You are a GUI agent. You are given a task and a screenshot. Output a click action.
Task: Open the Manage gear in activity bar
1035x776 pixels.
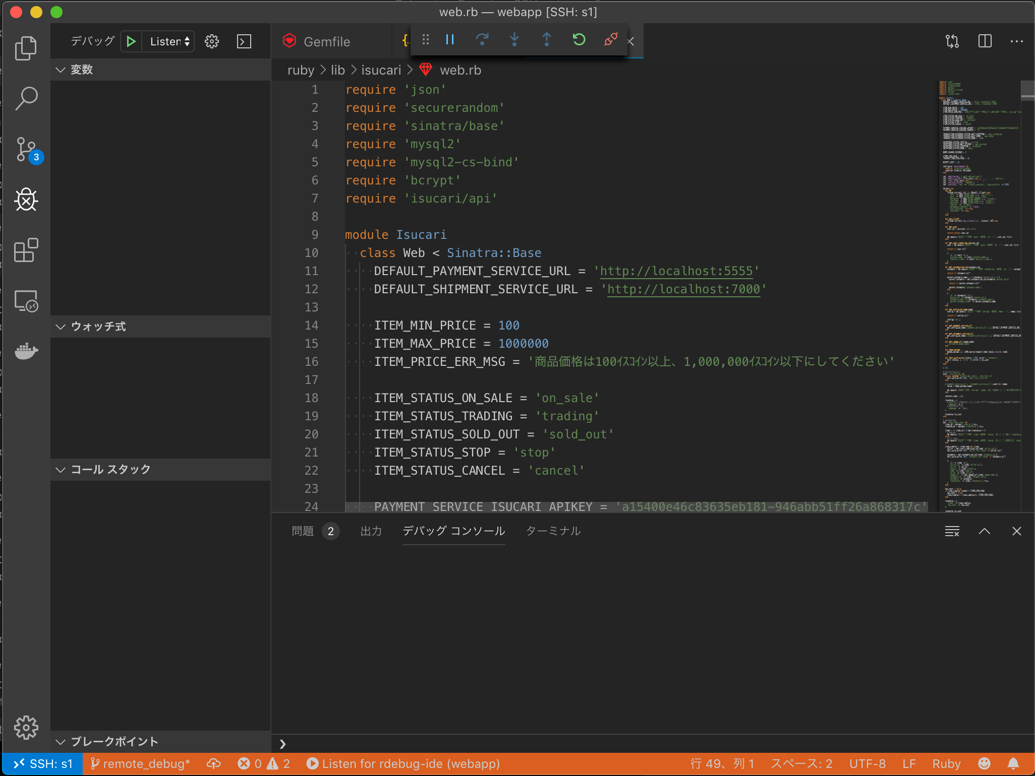click(26, 727)
